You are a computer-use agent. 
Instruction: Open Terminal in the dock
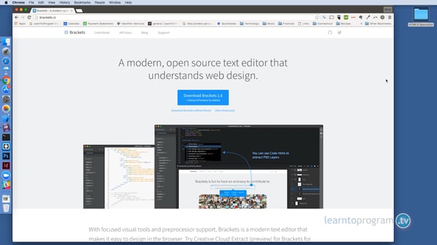[x=6, y=137]
